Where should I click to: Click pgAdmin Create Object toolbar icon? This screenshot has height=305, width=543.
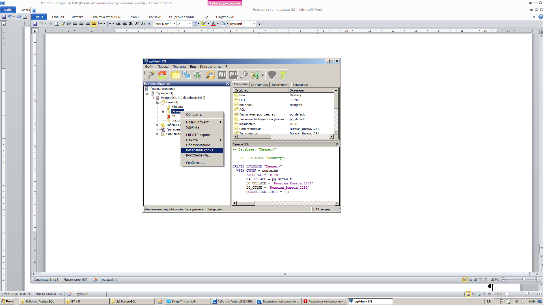pyautogui.click(x=186, y=75)
